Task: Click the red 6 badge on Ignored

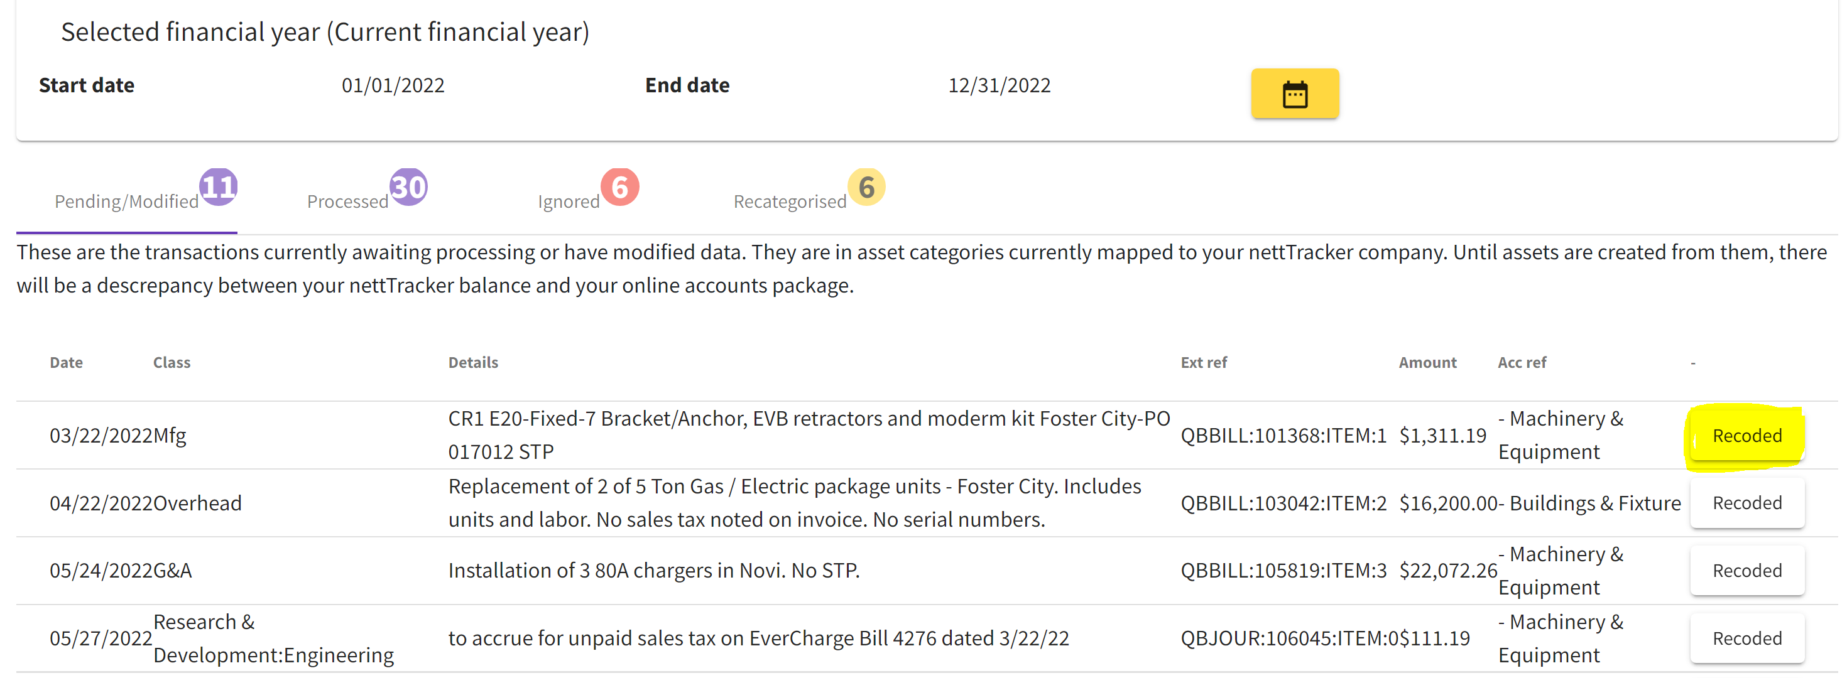Action: (x=619, y=187)
